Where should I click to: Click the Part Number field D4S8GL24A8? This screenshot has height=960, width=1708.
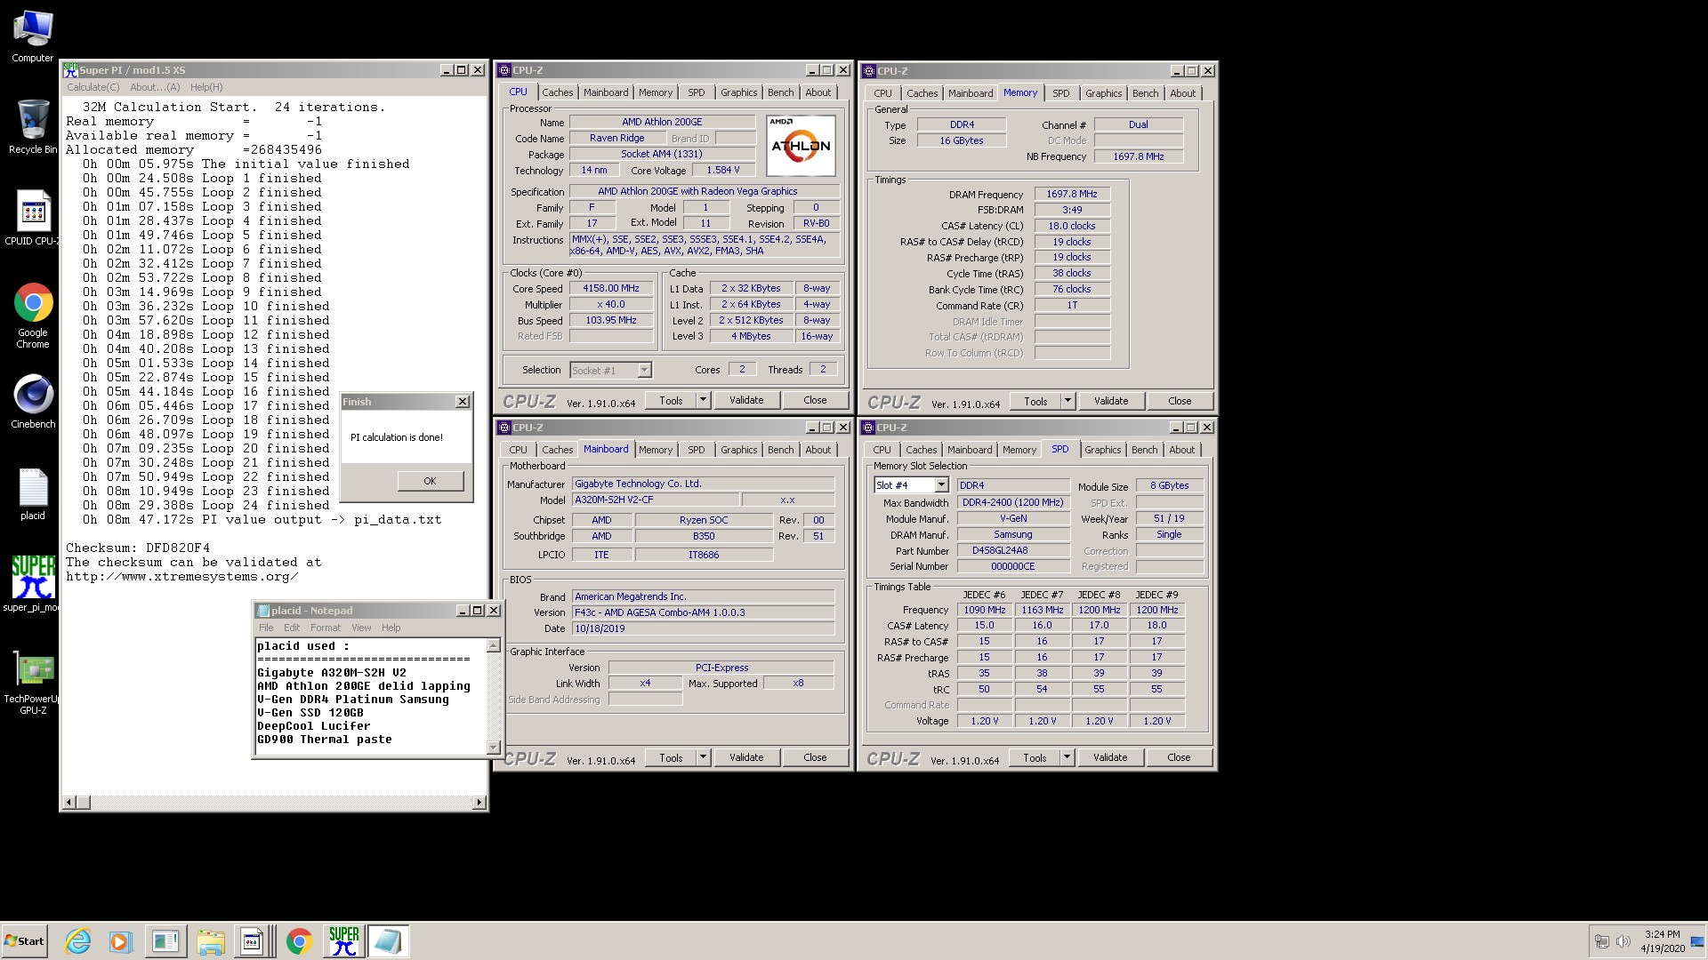1013,550
